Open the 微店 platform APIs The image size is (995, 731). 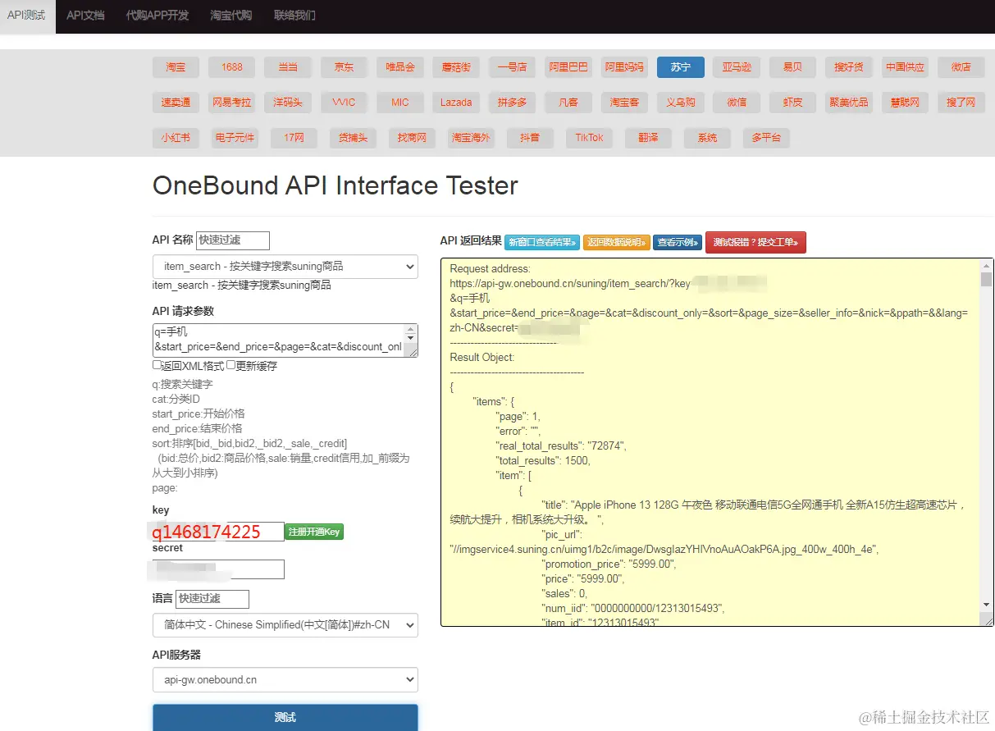(961, 67)
